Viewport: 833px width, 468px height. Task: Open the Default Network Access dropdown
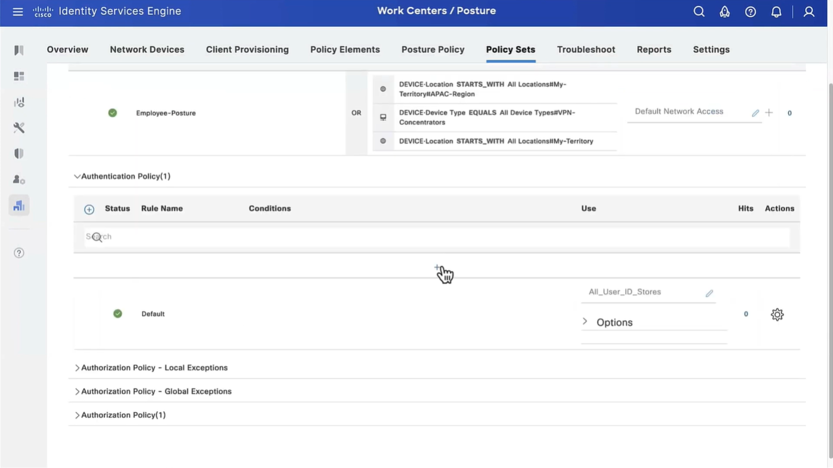coord(687,112)
